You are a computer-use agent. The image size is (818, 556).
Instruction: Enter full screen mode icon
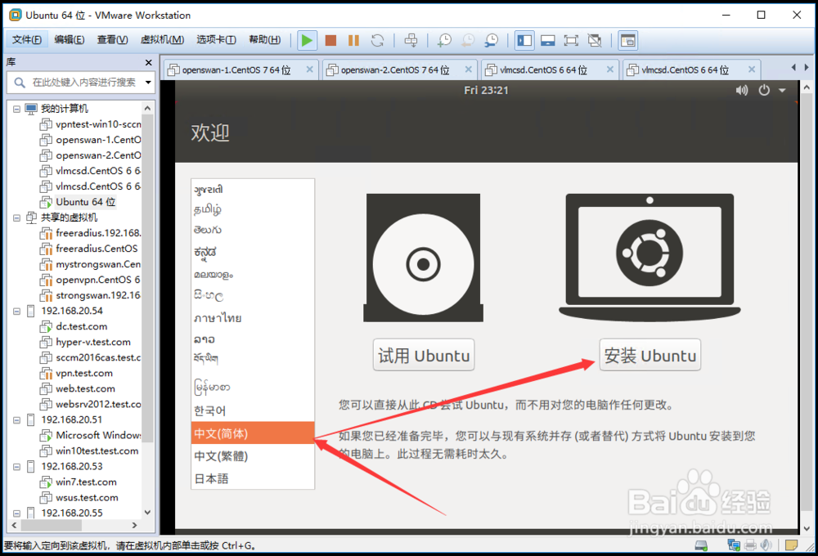[x=571, y=40]
